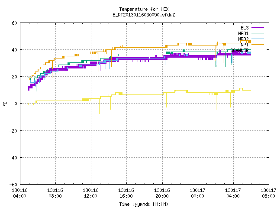Image resolution: width=277 pixels, height=208 pixels.
Task: Click the green NPD1 legend line sample
Action: click(258, 33)
